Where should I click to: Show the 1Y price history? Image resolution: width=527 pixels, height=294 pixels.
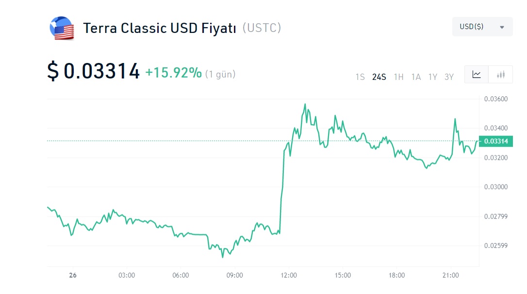coord(432,77)
